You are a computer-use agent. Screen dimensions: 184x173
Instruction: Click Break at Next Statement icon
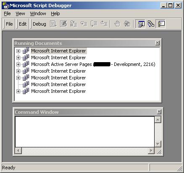pyautogui.click(x=74, y=24)
